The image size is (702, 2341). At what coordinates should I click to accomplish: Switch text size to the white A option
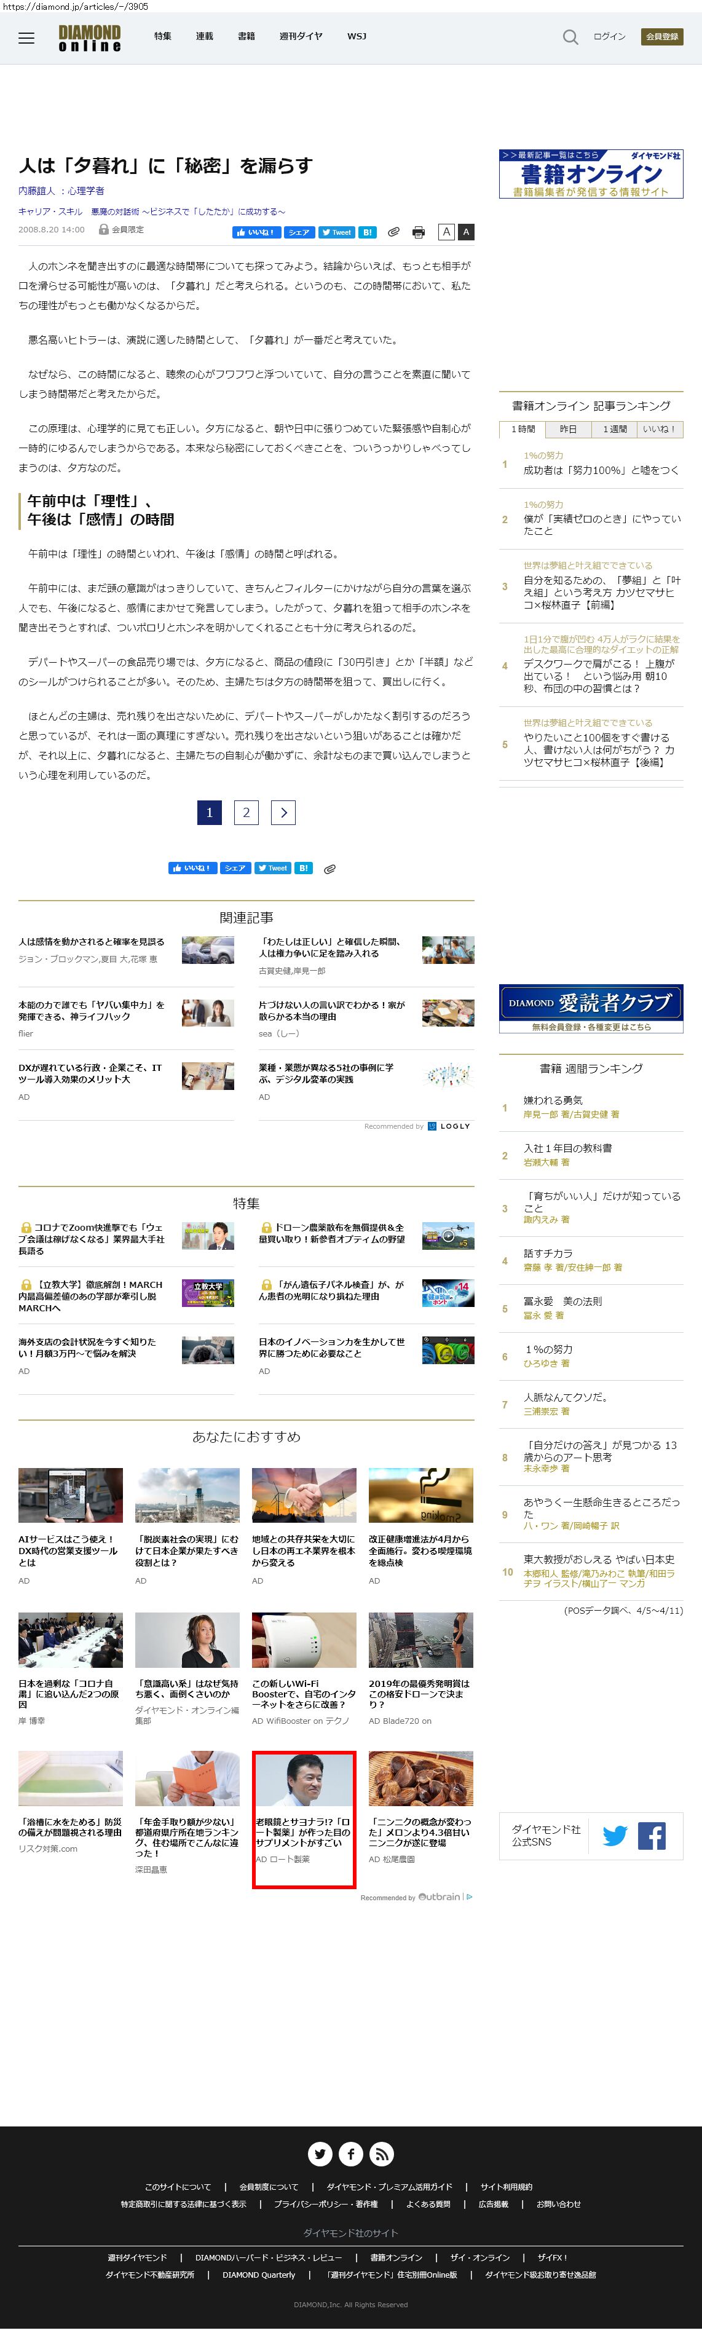446,232
